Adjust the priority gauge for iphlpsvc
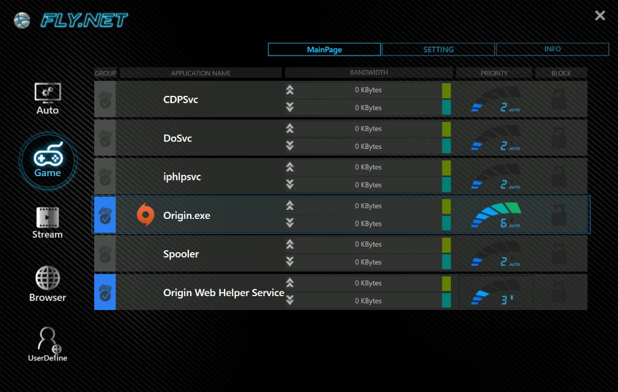618x392 pixels. pyautogui.click(x=496, y=177)
